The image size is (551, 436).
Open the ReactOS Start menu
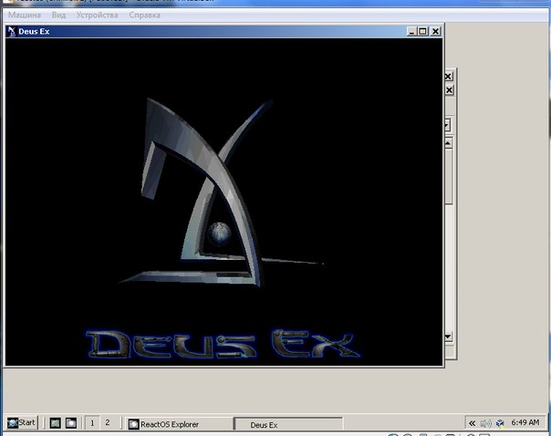22,422
